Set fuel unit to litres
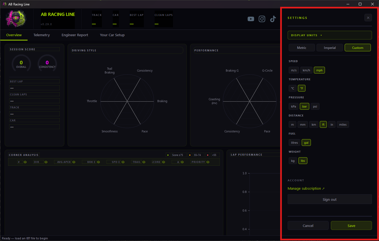 [x=294, y=143]
